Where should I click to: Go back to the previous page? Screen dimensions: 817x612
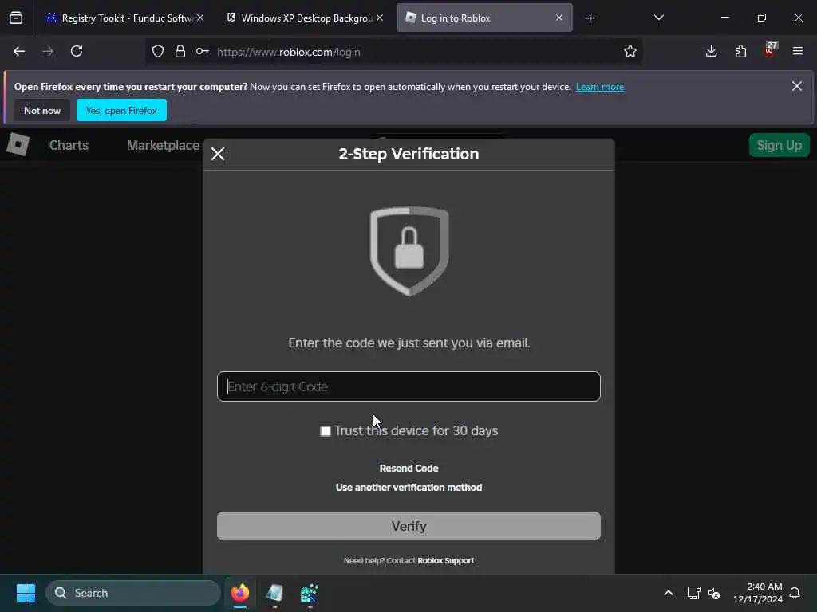(x=19, y=52)
